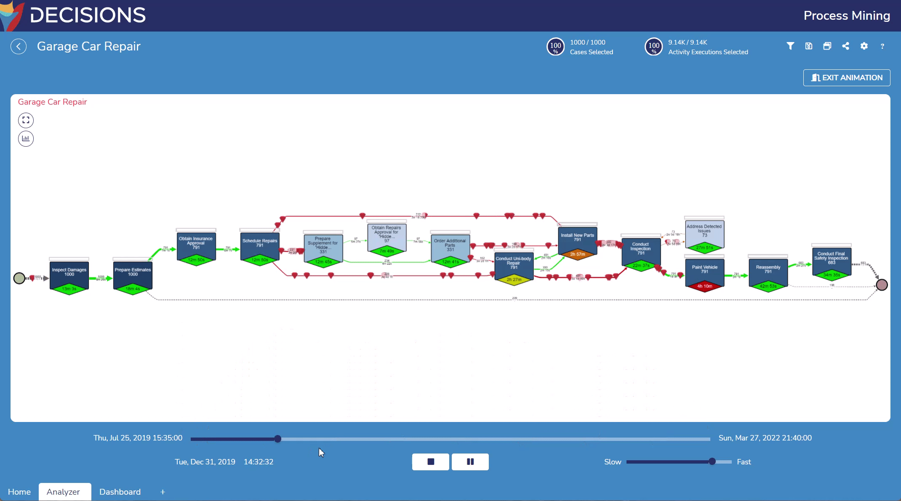The image size is (901, 501).
Task: Click the settings gear icon
Action: [864, 46]
